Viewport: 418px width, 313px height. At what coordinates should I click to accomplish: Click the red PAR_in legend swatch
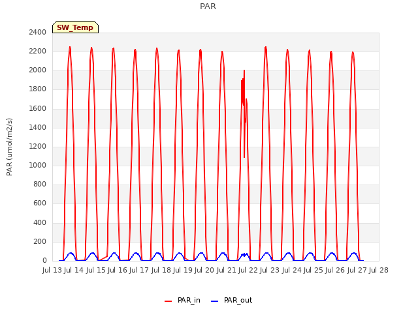click(169, 301)
